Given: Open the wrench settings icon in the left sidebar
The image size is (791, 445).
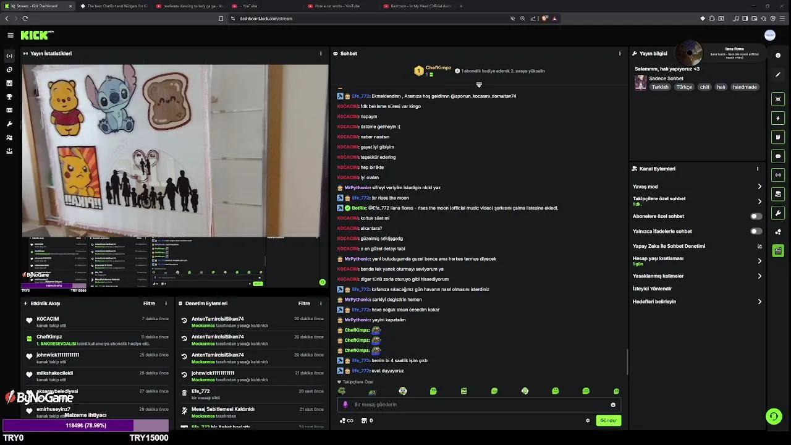Looking at the screenshot, I should 9,124.
